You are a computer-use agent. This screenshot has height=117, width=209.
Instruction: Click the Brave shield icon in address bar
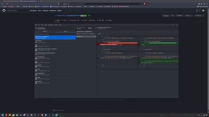tap(144, 4)
